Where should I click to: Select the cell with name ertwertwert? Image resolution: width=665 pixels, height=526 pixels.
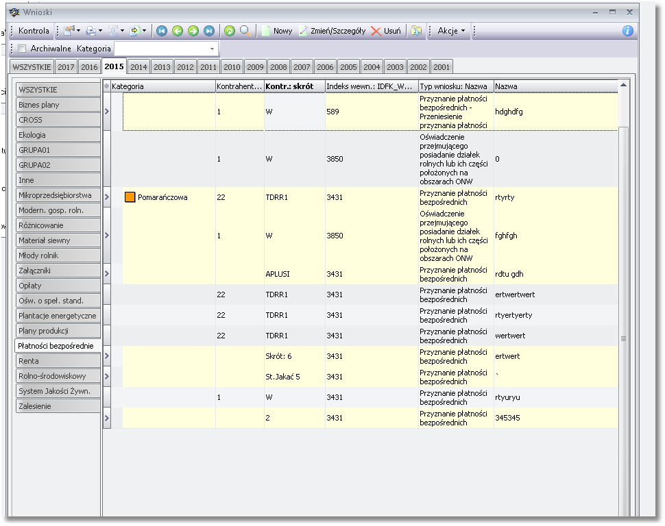tap(555, 295)
